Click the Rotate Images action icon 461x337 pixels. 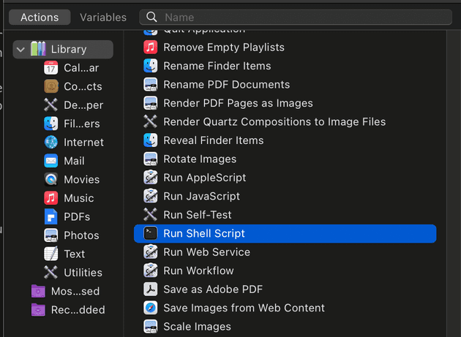pos(151,159)
